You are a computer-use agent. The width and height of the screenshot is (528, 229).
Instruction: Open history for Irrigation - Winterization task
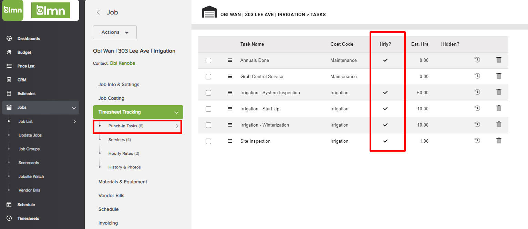pos(477,124)
